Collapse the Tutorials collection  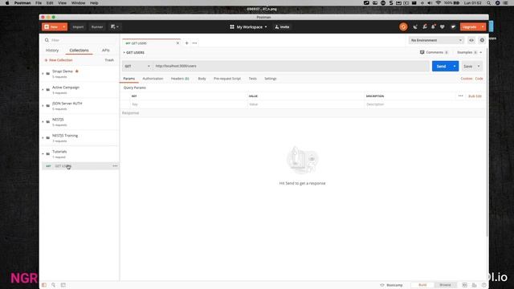pos(43,154)
